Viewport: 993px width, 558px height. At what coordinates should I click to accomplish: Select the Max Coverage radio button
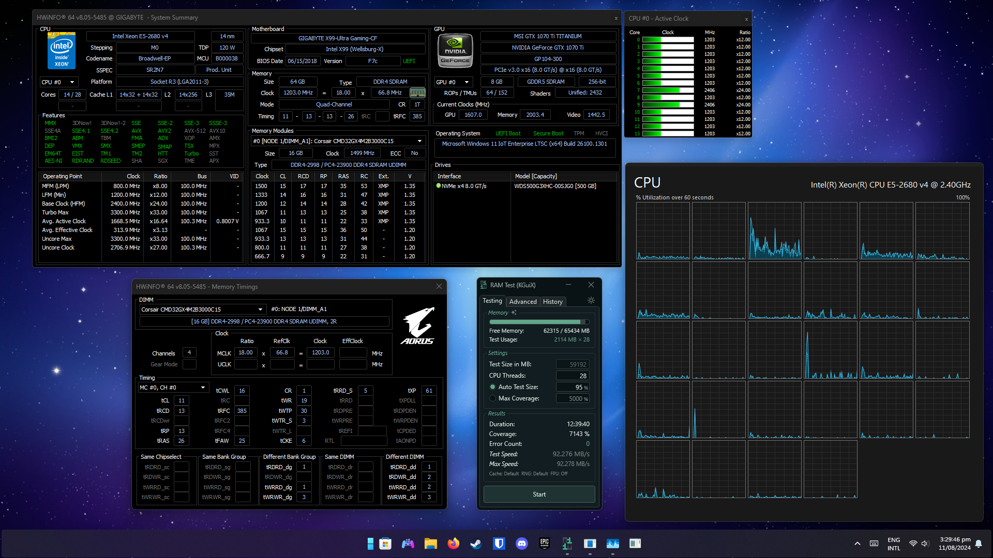492,398
